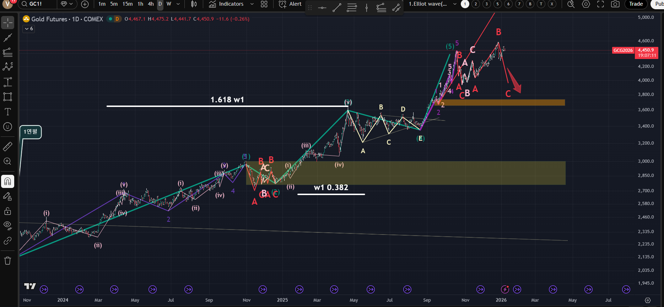
Task: Open the Fibonacci retracement tools
Action: pyautogui.click(x=7, y=53)
